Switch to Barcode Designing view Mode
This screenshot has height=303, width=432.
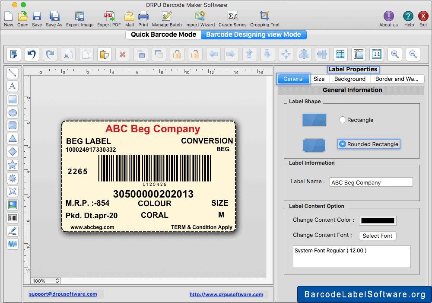pyautogui.click(x=254, y=35)
